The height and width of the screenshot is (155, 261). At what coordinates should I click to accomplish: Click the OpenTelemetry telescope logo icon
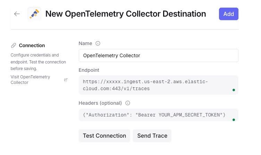coord(34,14)
